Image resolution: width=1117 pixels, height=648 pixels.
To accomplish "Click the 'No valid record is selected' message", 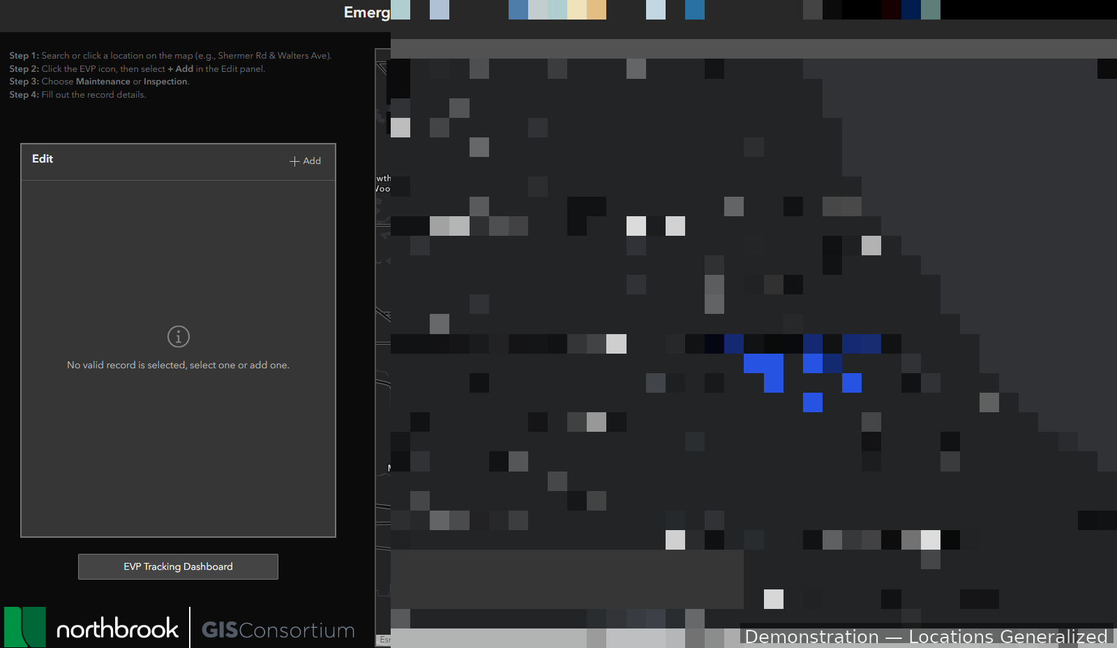I will (x=178, y=365).
